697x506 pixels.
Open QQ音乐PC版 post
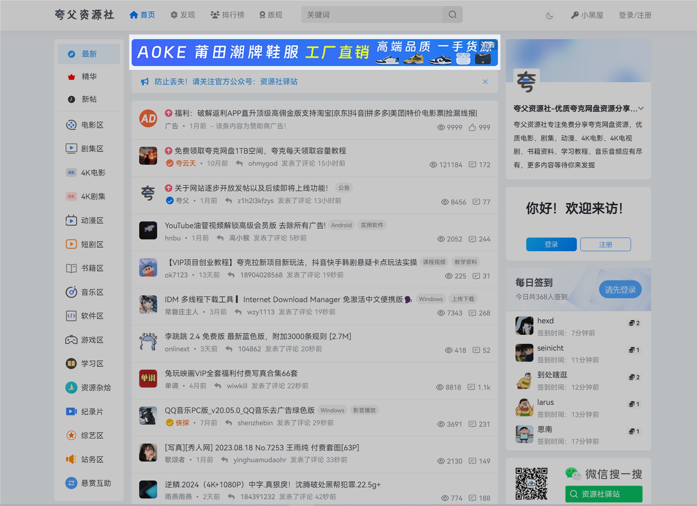[240, 410]
